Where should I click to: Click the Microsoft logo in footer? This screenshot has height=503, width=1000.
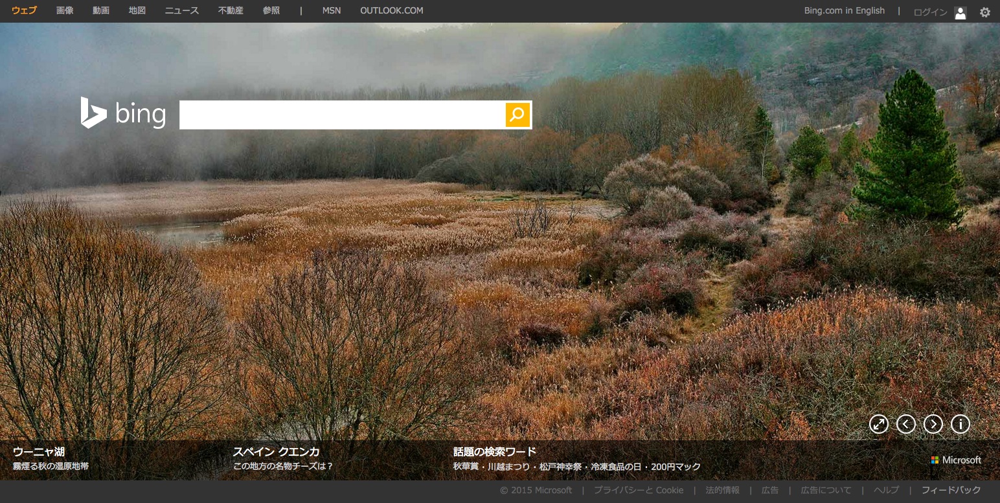click(956, 460)
